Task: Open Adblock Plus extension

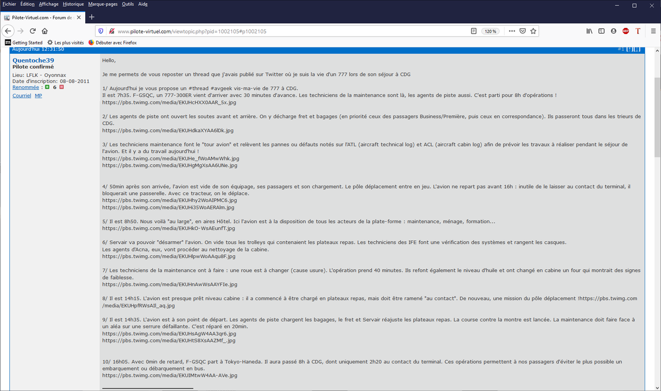Action: point(626,31)
